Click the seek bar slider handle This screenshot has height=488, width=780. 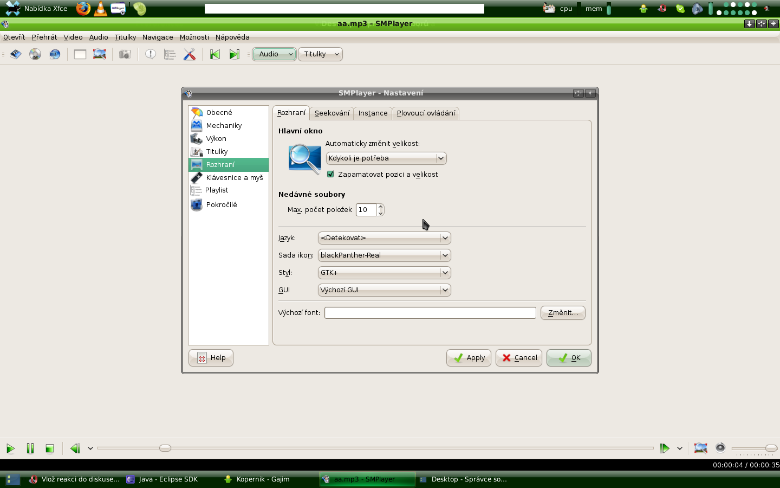[x=165, y=448]
